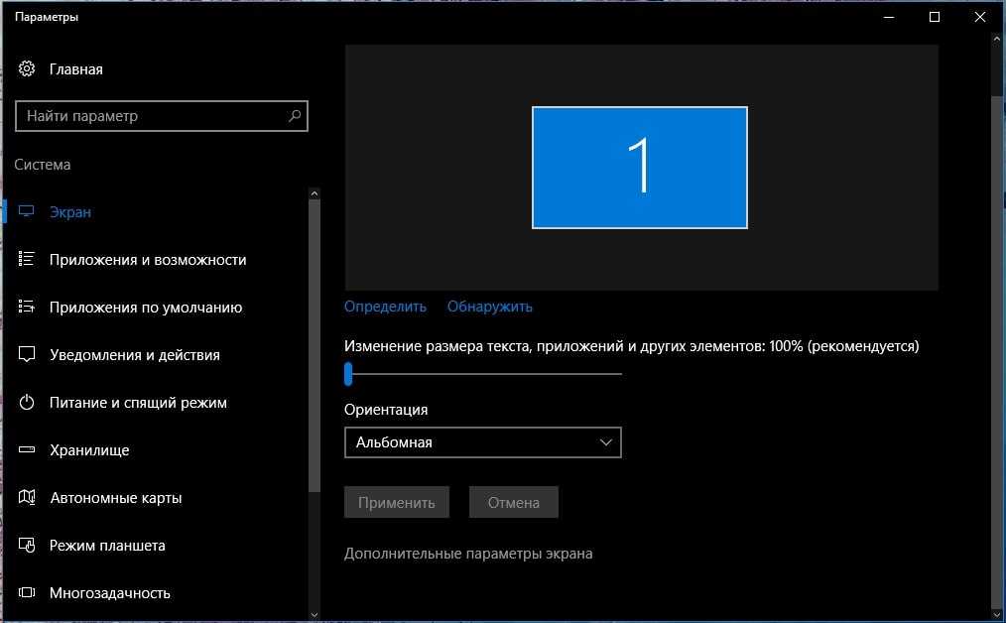The width and height of the screenshot is (1006, 623).
Task: Click the Главная gear icon
Action: 27,68
